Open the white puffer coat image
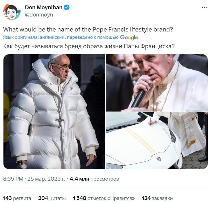 54,112
